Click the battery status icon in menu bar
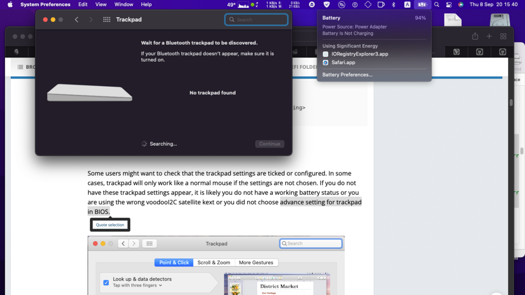525x295 pixels. click(421, 5)
